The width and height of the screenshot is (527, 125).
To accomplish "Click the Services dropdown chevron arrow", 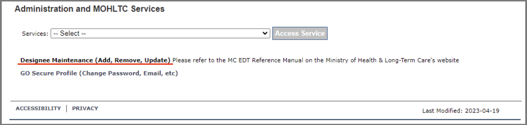I will click(265, 33).
